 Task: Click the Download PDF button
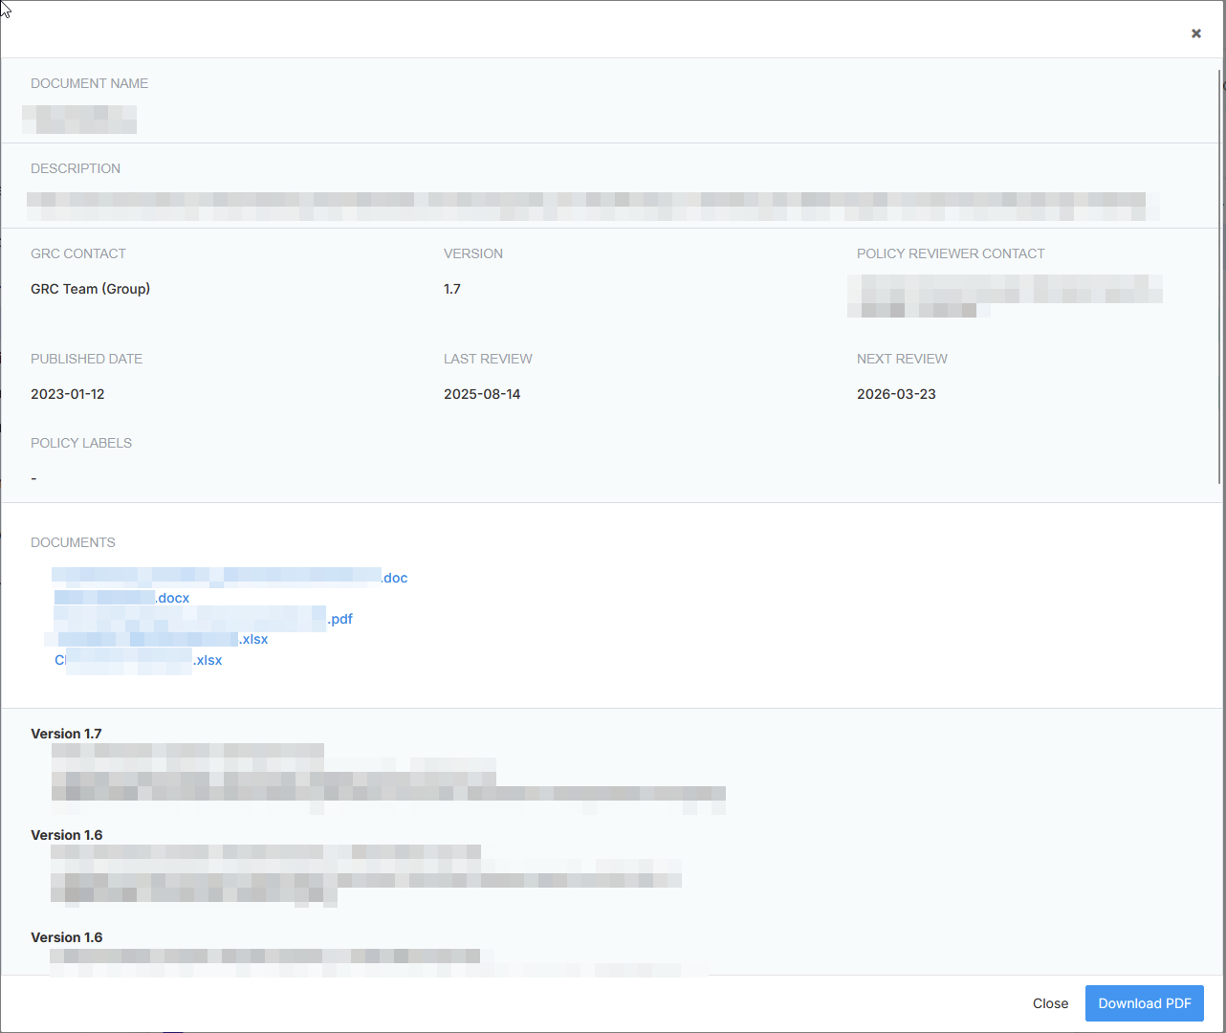[x=1144, y=1003]
